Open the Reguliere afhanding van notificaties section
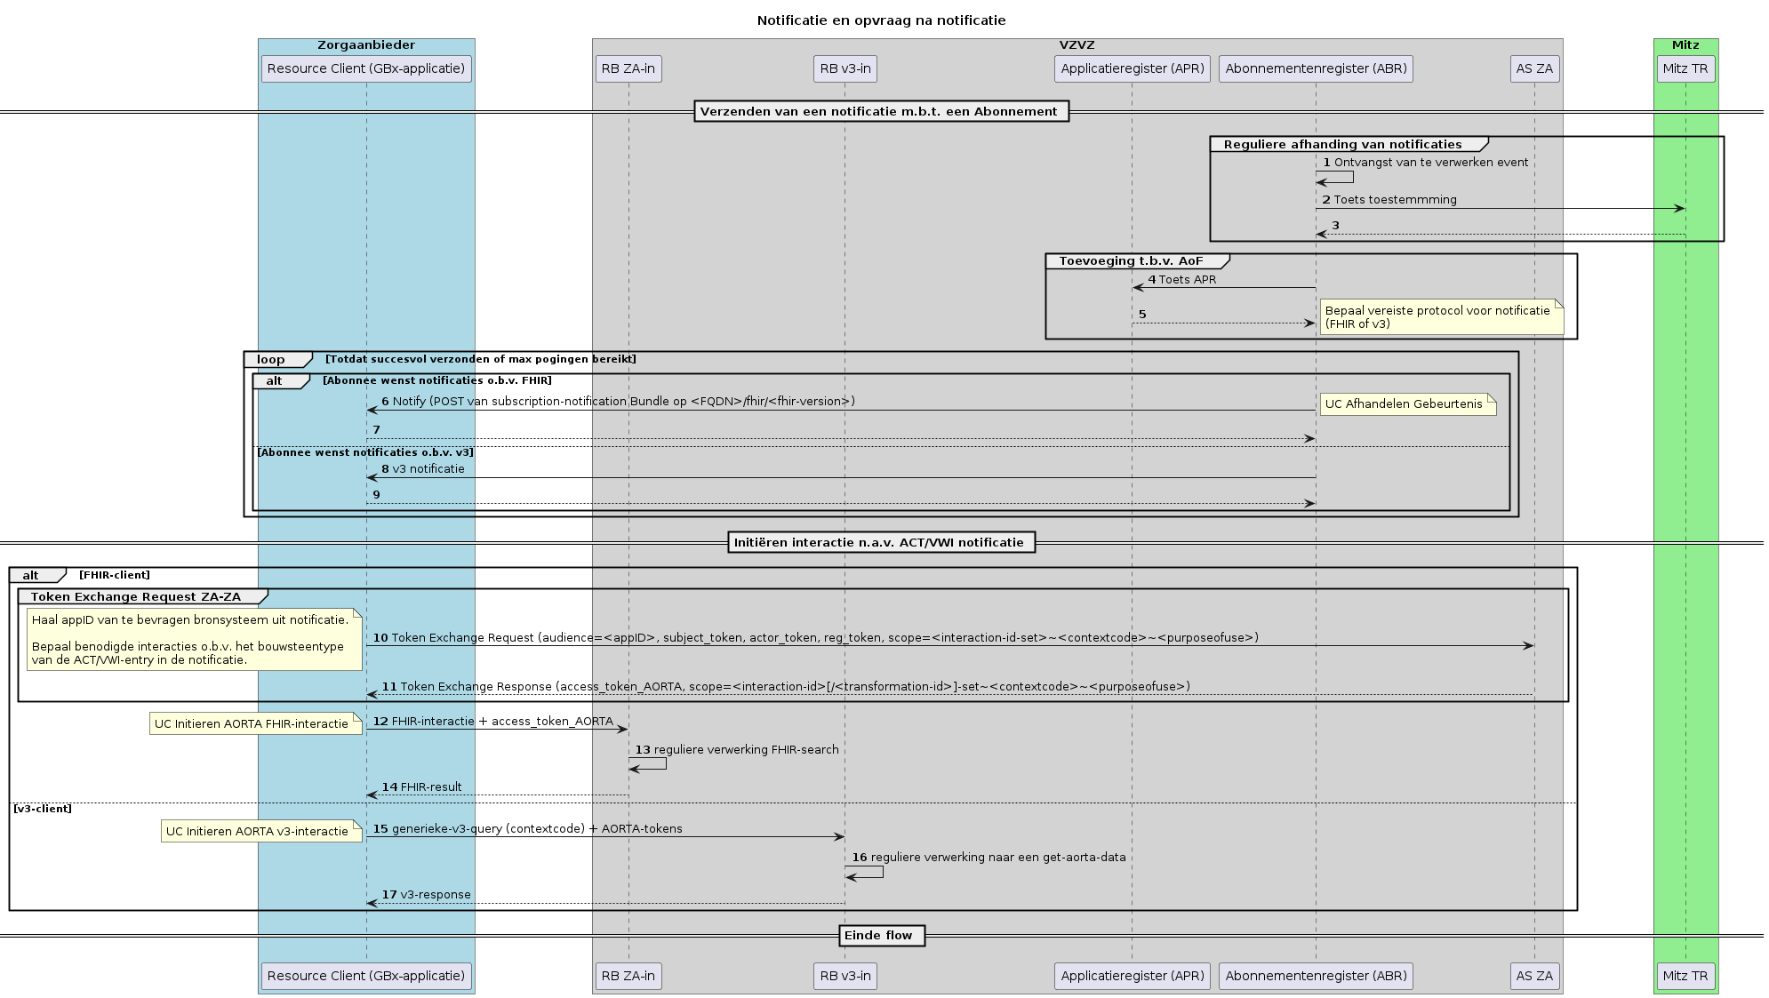The width and height of the screenshot is (1769, 998). point(1343,144)
